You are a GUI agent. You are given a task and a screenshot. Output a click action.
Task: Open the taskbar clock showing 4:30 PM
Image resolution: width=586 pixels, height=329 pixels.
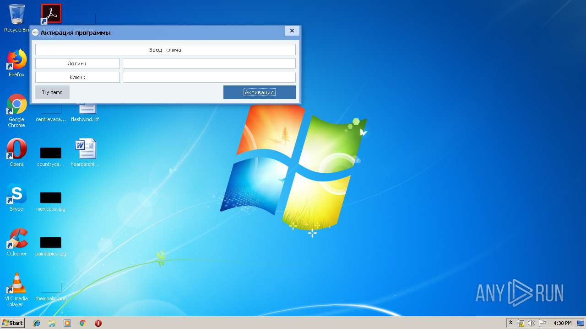562,323
